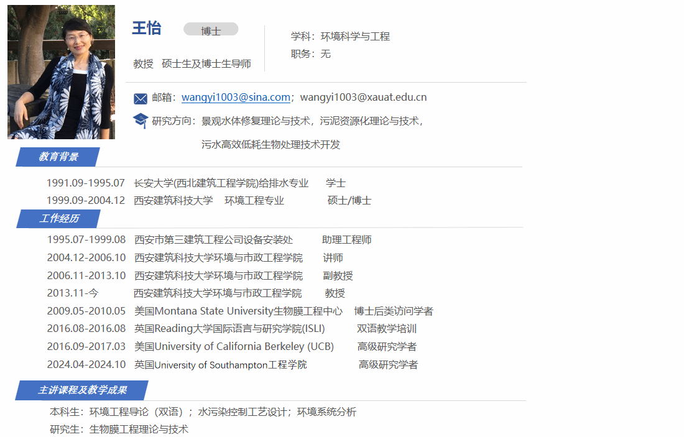Click the graduation cap research icon
This screenshot has height=437, width=684.
pyautogui.click(x=141, y=121)
